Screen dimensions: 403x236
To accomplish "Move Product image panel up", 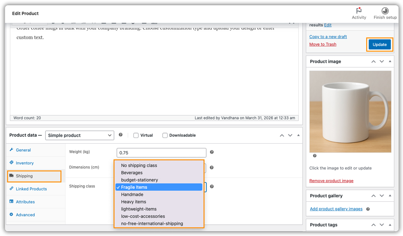I will pos(374,61).
